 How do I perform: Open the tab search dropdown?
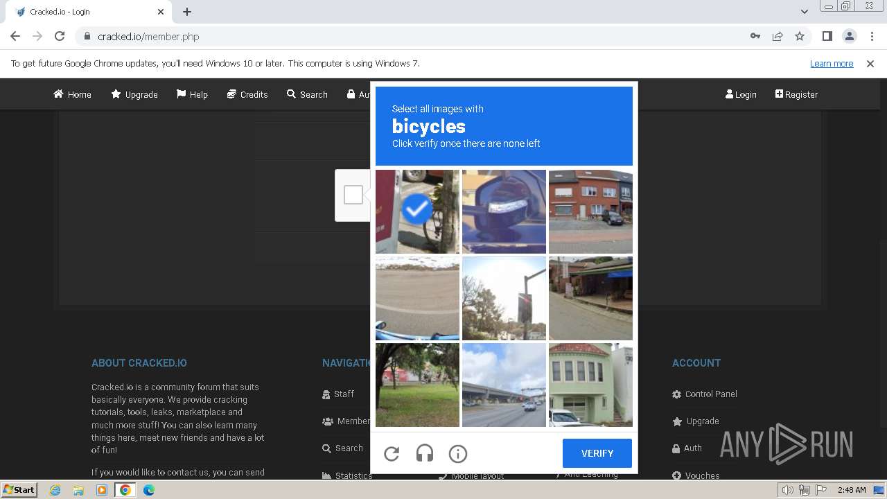pyautogui.click(x=805, y=12)
